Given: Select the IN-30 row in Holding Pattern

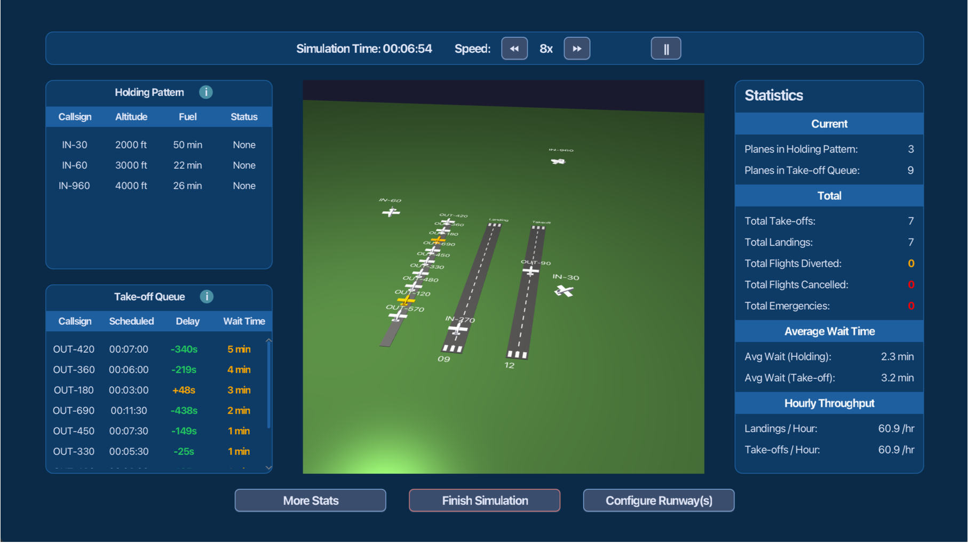Looking at the screenshot, I should tap(159, 145).
